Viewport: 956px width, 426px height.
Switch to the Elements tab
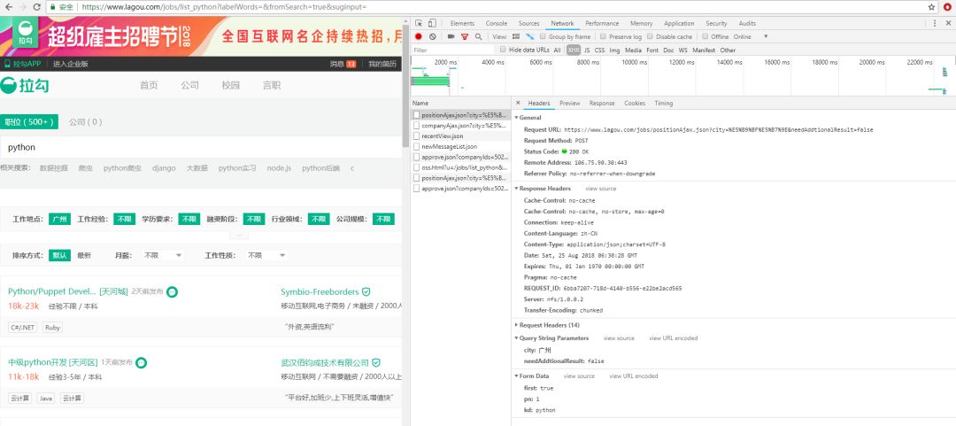(462, 23)
